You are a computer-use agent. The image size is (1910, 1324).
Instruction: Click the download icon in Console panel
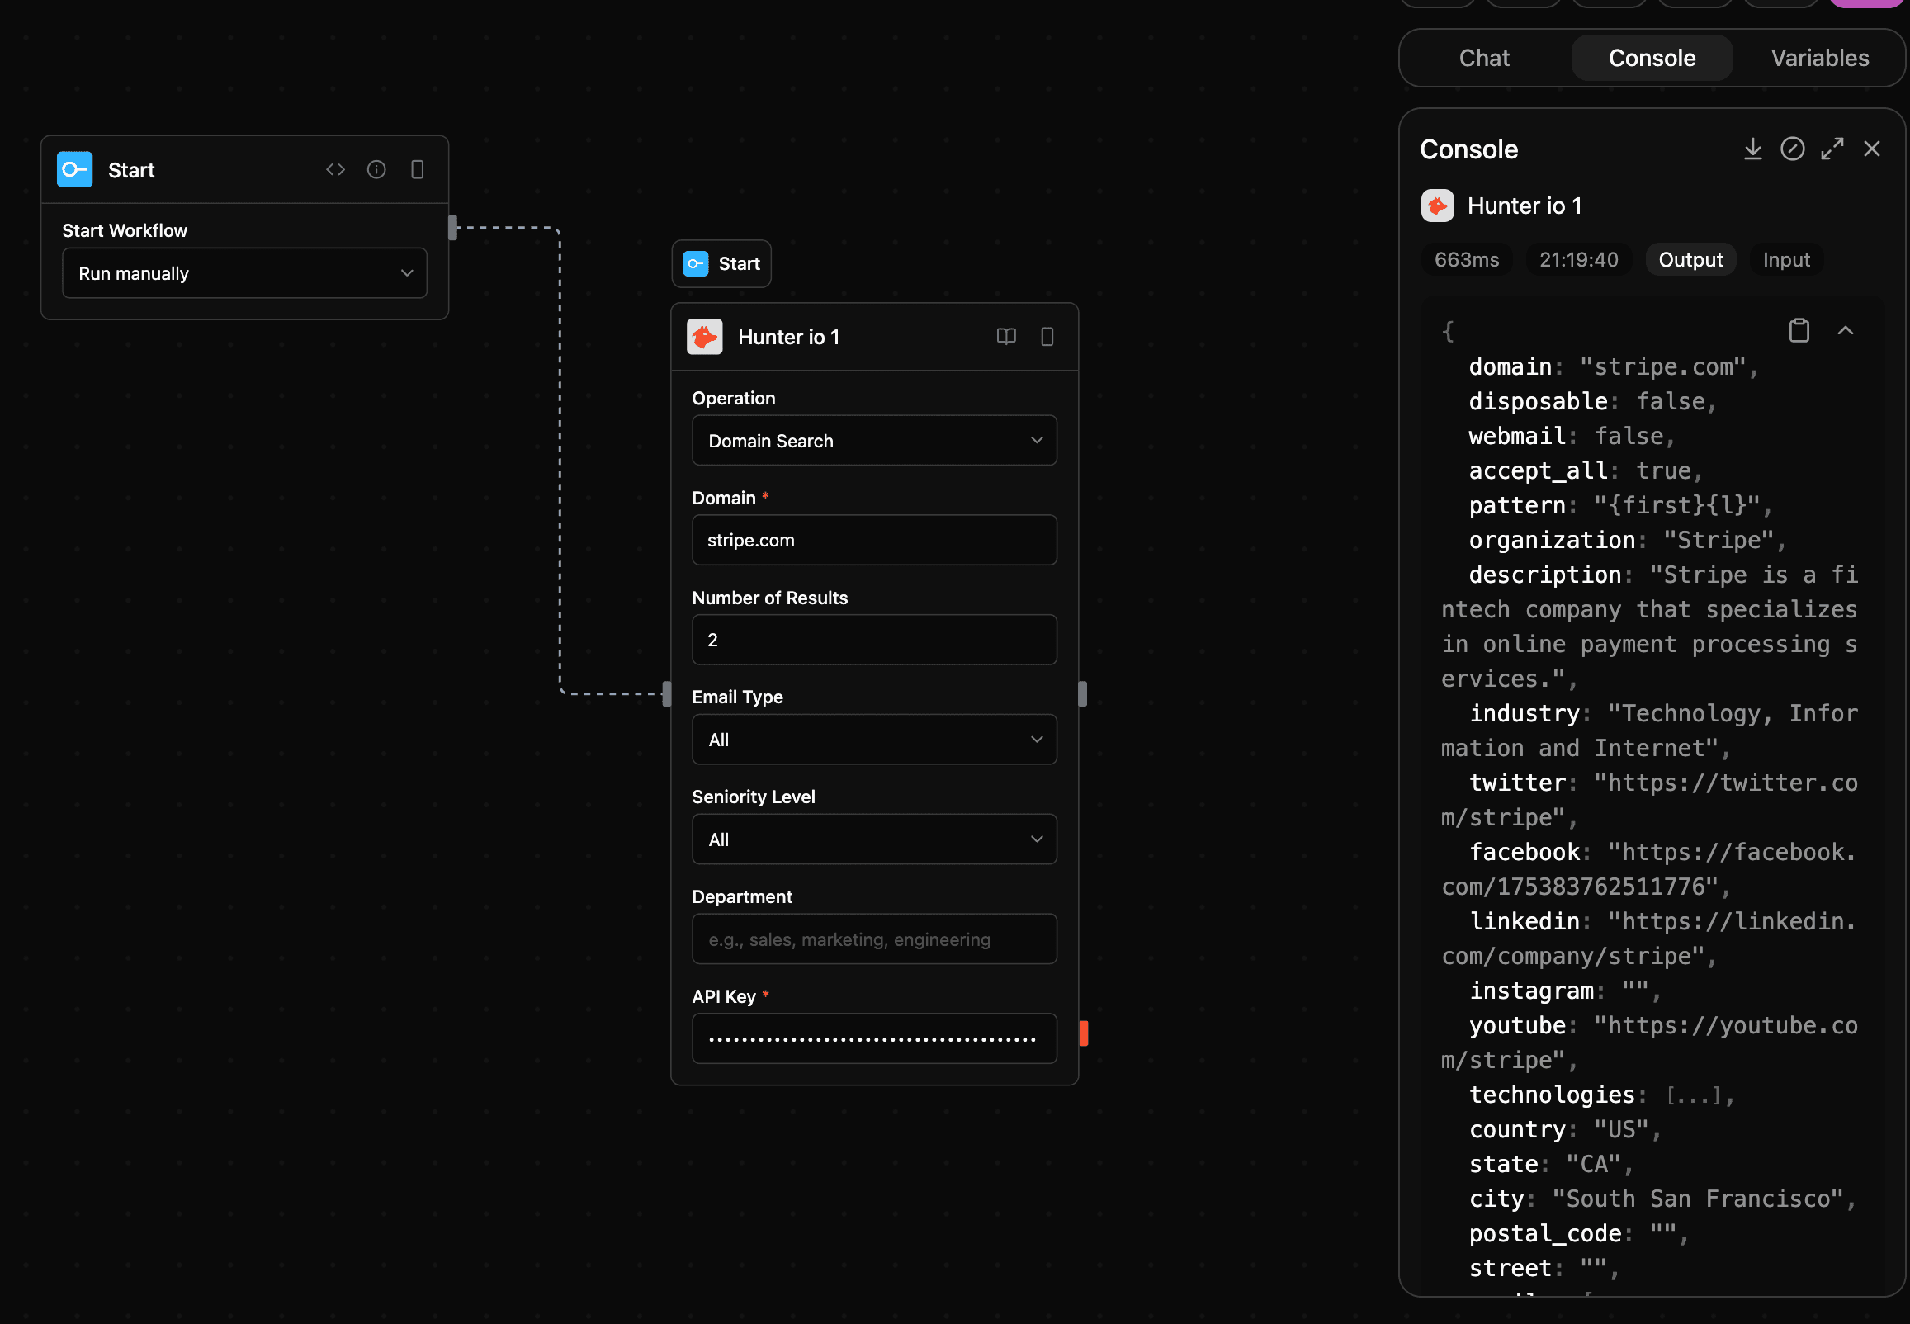pos(1752,149)
